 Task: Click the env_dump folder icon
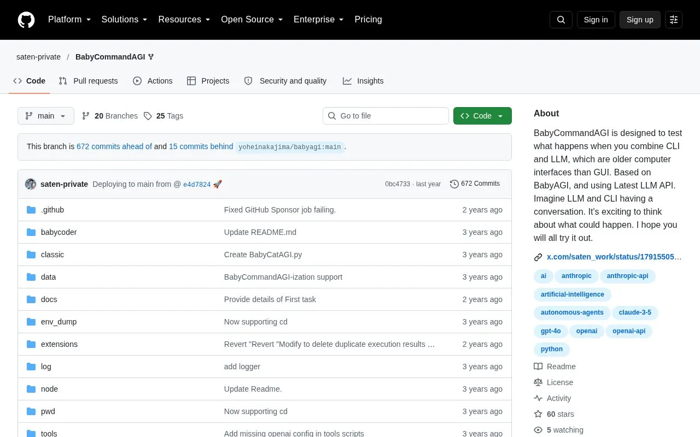31,322
